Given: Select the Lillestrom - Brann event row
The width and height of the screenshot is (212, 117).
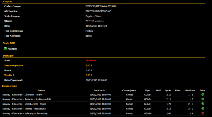Looking at the screenshot, I should tap(104, 95).
